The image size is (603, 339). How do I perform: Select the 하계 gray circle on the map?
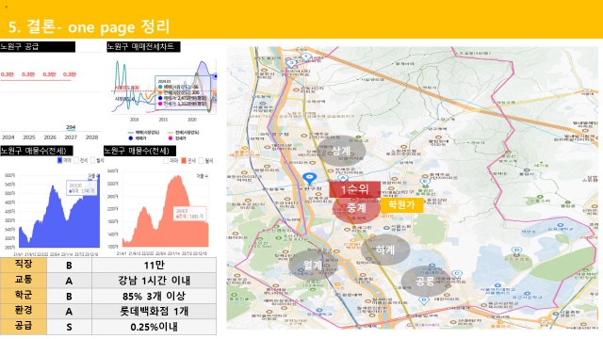pos(385,250)
